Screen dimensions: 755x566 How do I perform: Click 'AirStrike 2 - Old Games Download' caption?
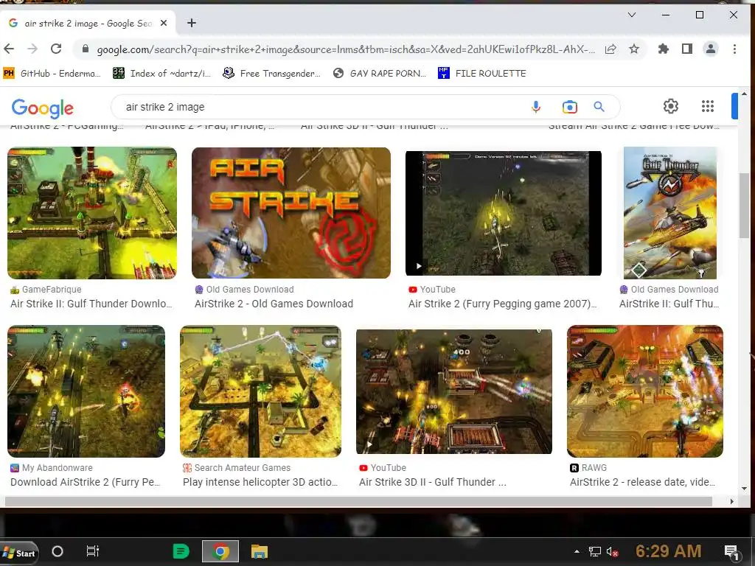click(274, 304)
